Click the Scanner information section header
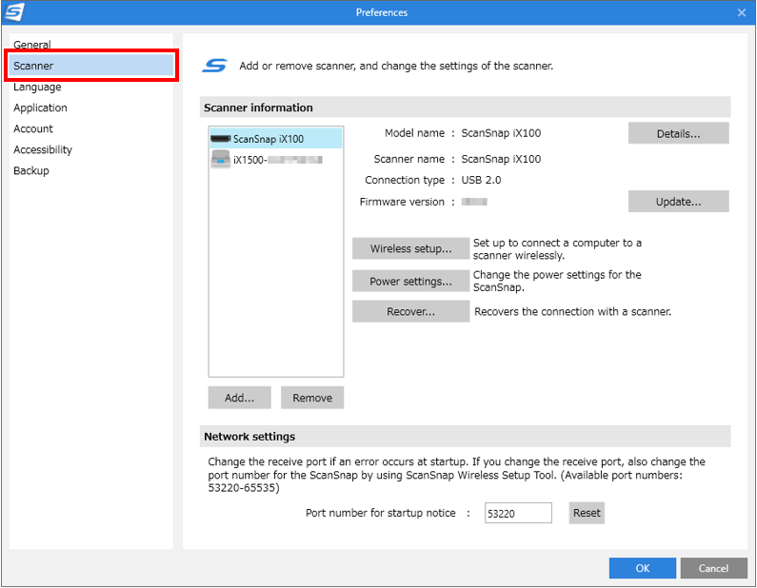 tap(465, 108)
